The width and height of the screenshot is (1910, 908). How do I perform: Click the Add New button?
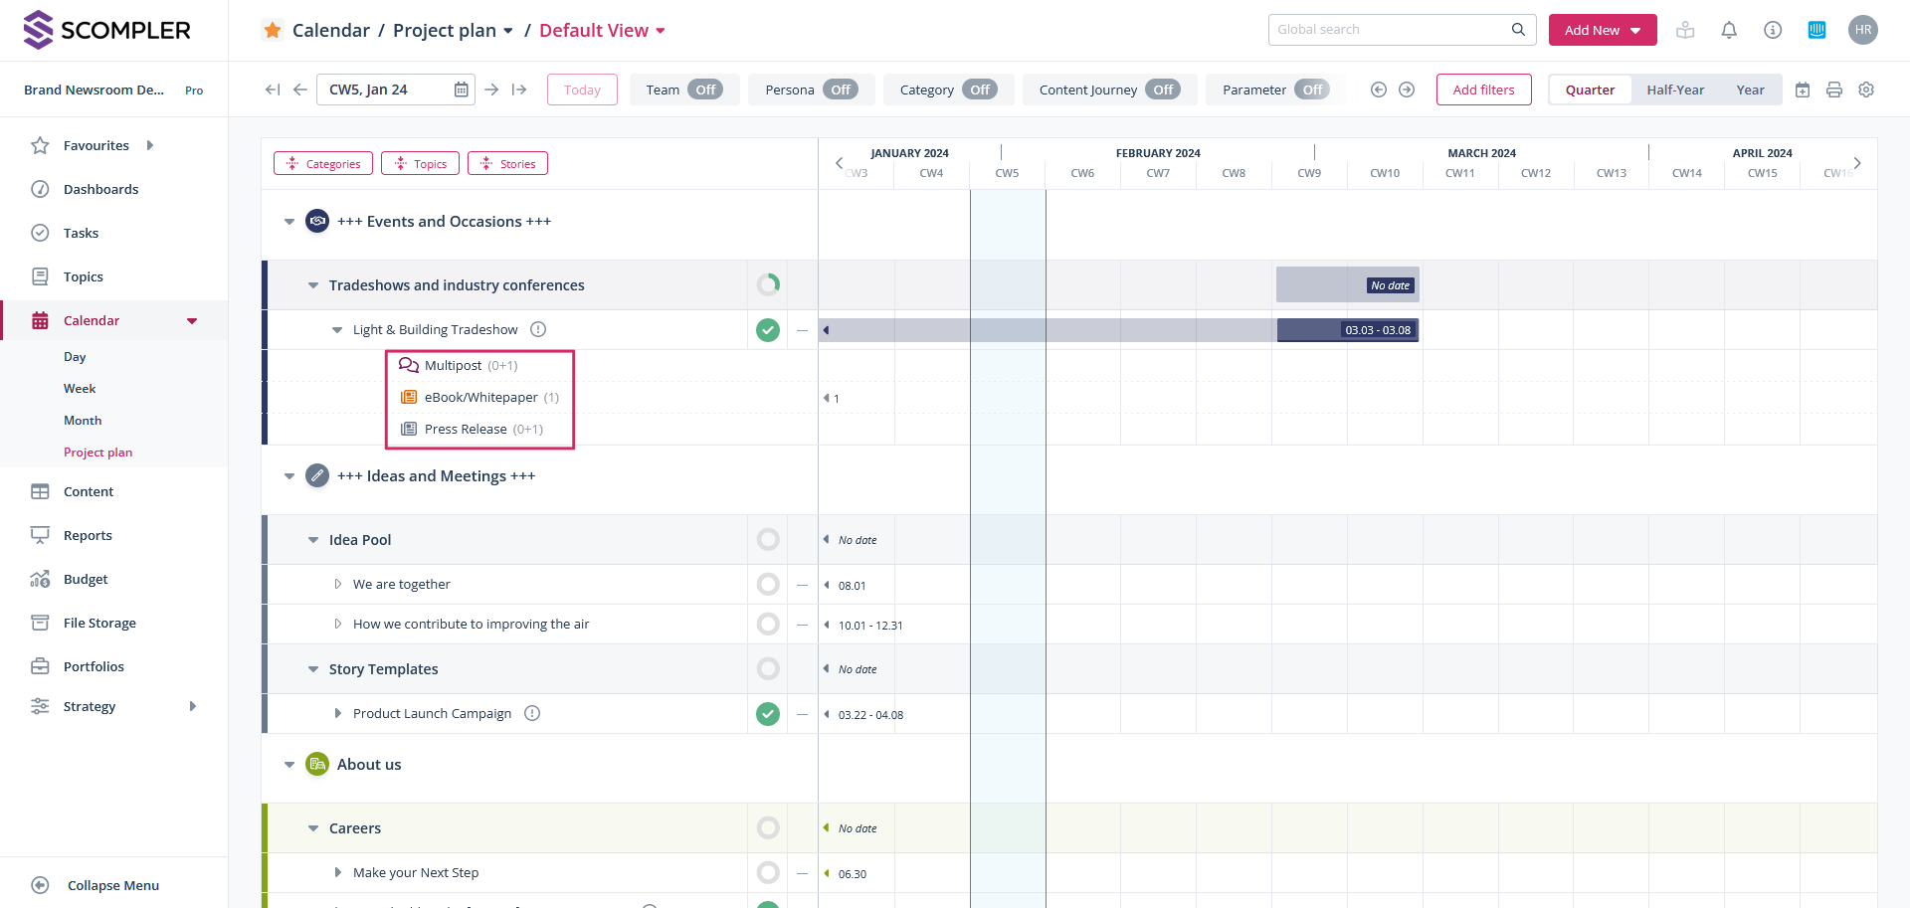click(x=1602, y=30)
